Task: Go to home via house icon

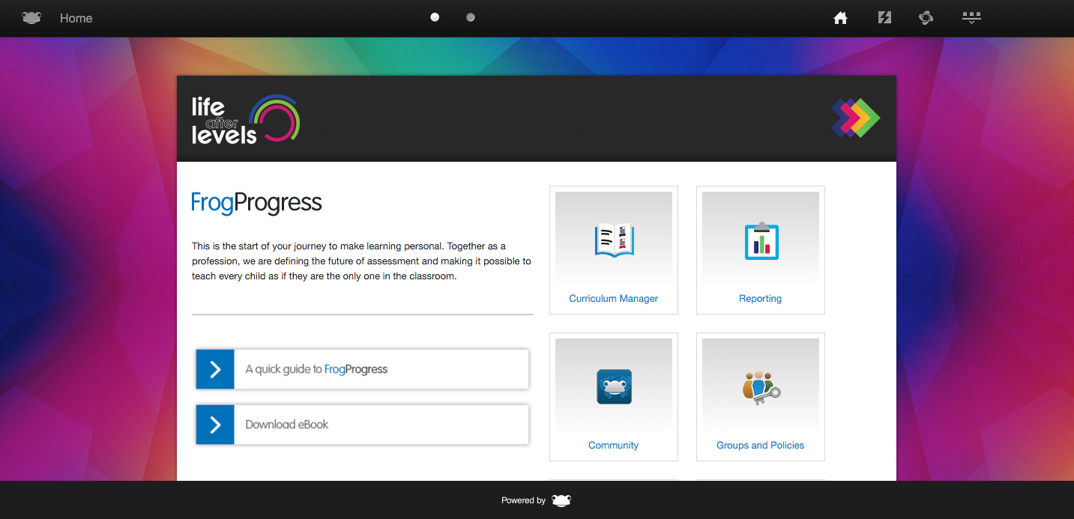Action: [x=841, y=18]
